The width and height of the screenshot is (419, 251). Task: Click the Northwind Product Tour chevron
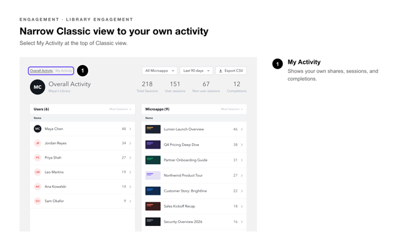tap(242, 175)
